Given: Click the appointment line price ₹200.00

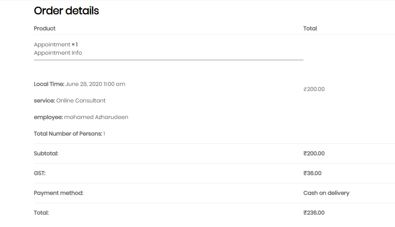Looking at the screenshot, I should 314,89.
